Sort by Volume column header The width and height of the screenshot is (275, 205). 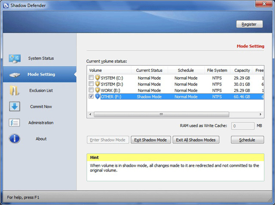pos(109,70)
